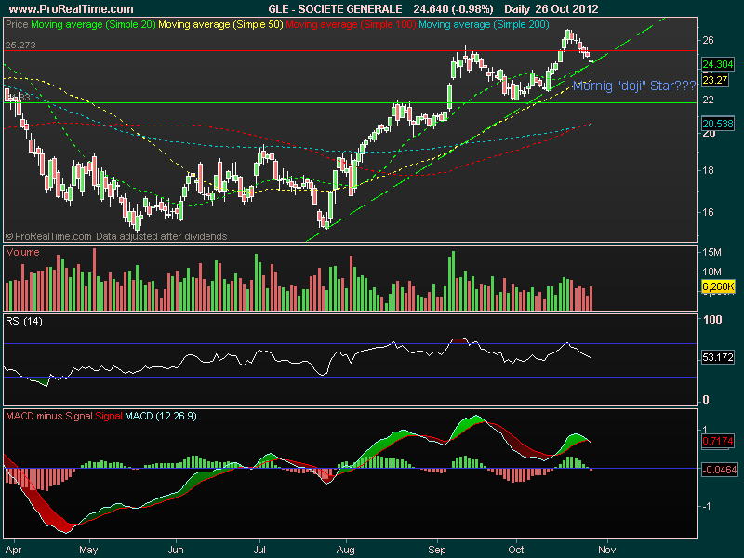The height and width of the screenshot is (558, 744).
Task: Click the MACD minus Signal legend label
Action: (x=49, y=416)
